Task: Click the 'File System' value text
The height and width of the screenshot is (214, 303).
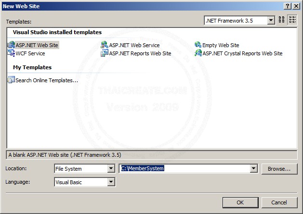Action: coord(68,169)
